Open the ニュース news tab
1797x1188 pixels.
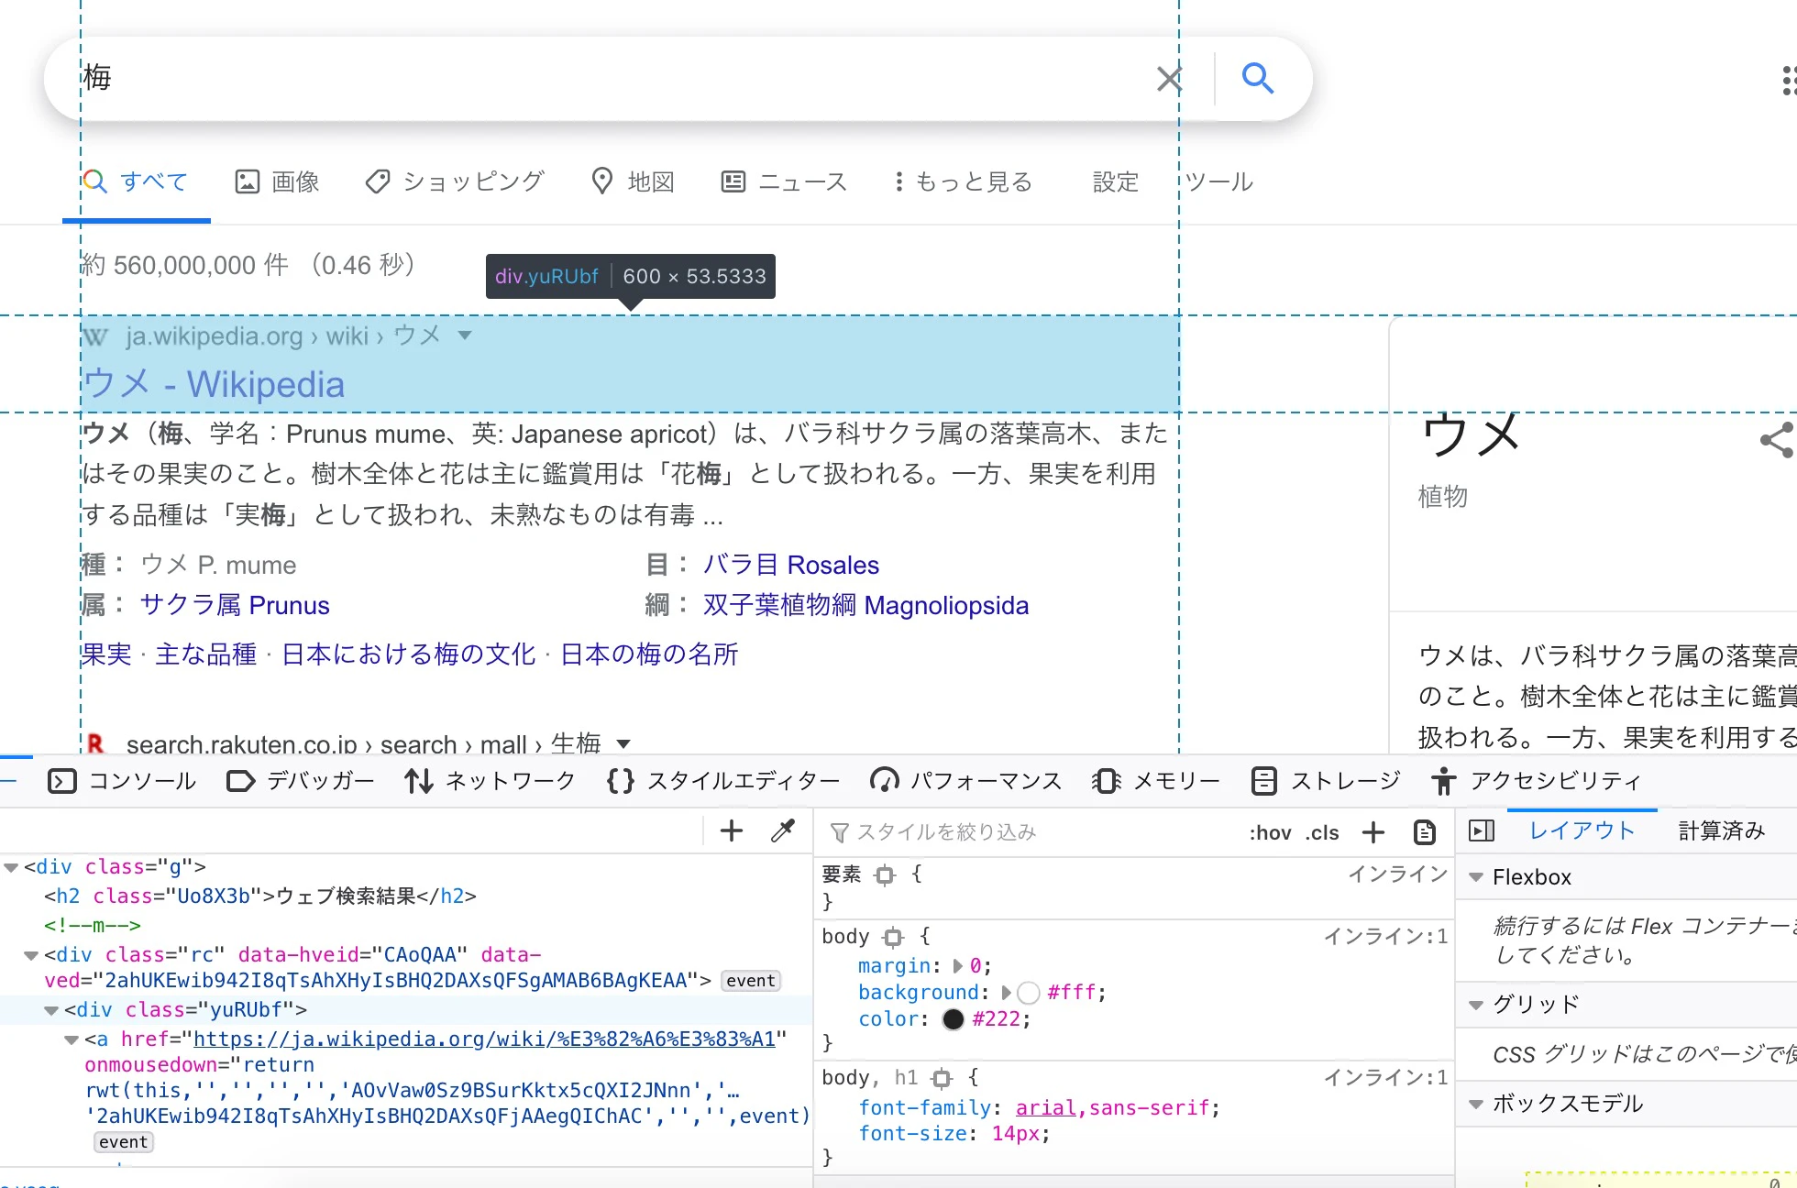[784, 181]
